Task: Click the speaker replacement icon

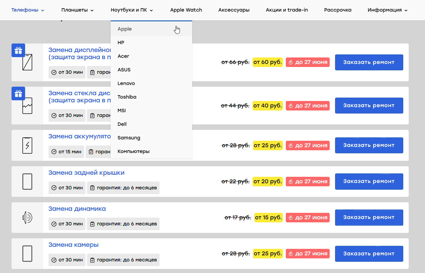Action: [x=27, y=218]
